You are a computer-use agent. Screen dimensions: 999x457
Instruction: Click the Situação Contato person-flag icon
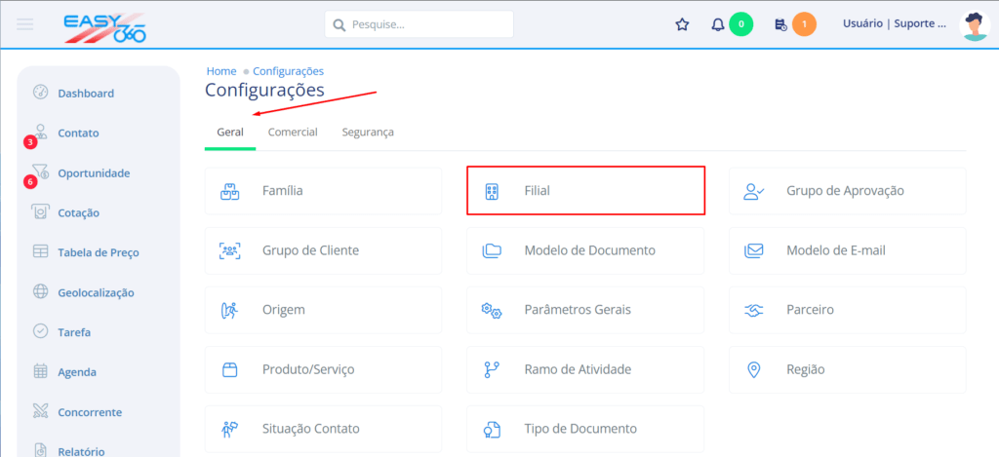click(x=229, y=429)
